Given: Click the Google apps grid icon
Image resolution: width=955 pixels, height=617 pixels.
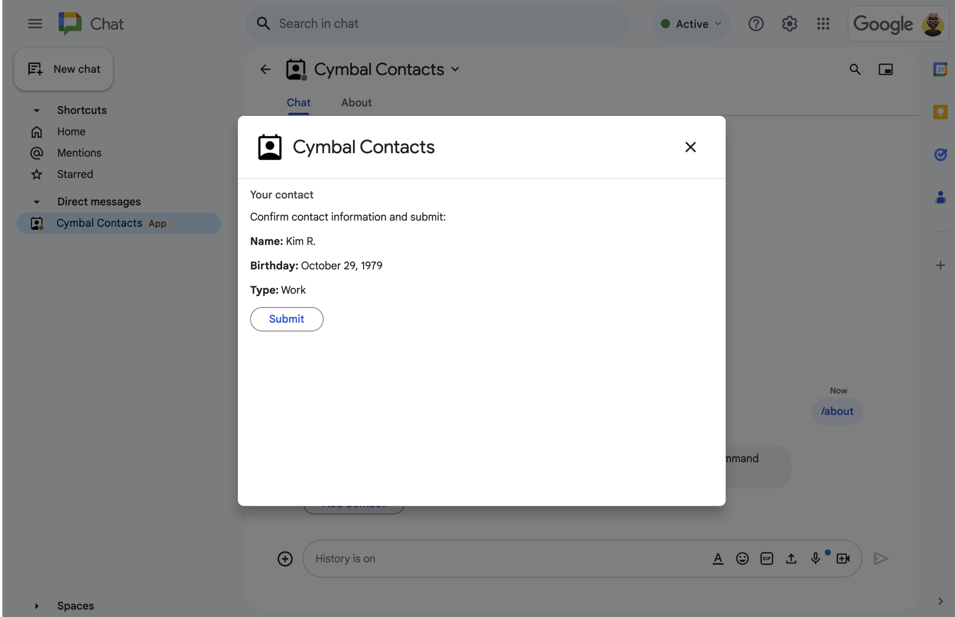Looking at the screenshot, I should 823,23.
